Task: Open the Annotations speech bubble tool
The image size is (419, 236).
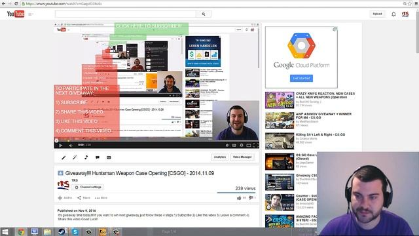Action: point(98,157)
